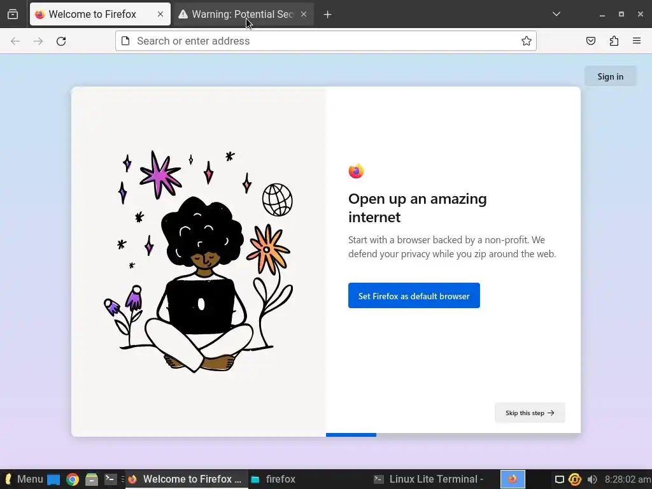
Task: Click the address bar search field
Action: 325,41
